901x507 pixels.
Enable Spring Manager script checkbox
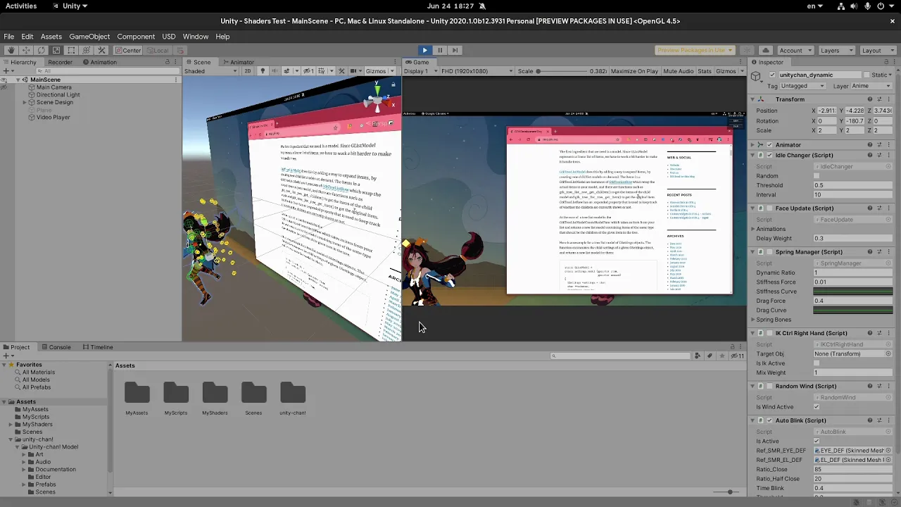tap(769, 252)
